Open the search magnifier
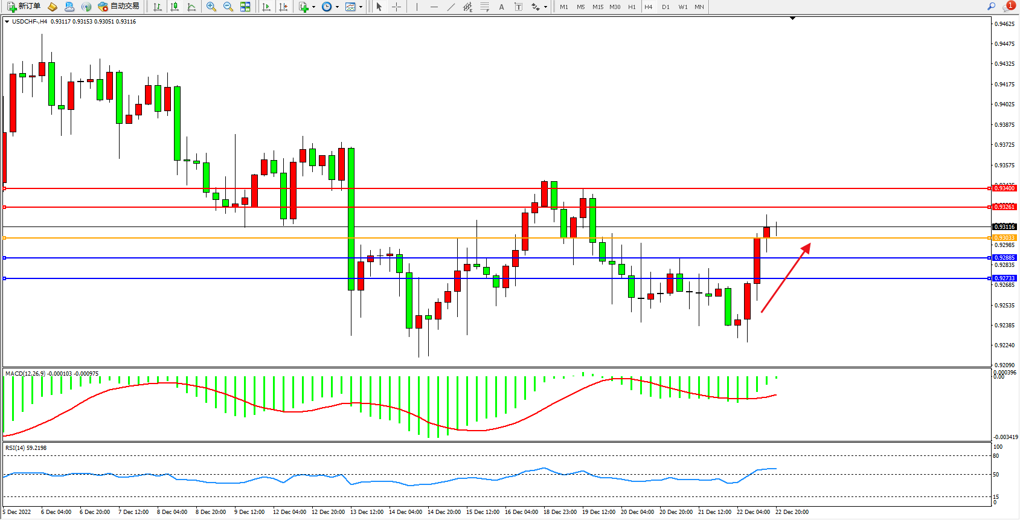 [991, 7]
